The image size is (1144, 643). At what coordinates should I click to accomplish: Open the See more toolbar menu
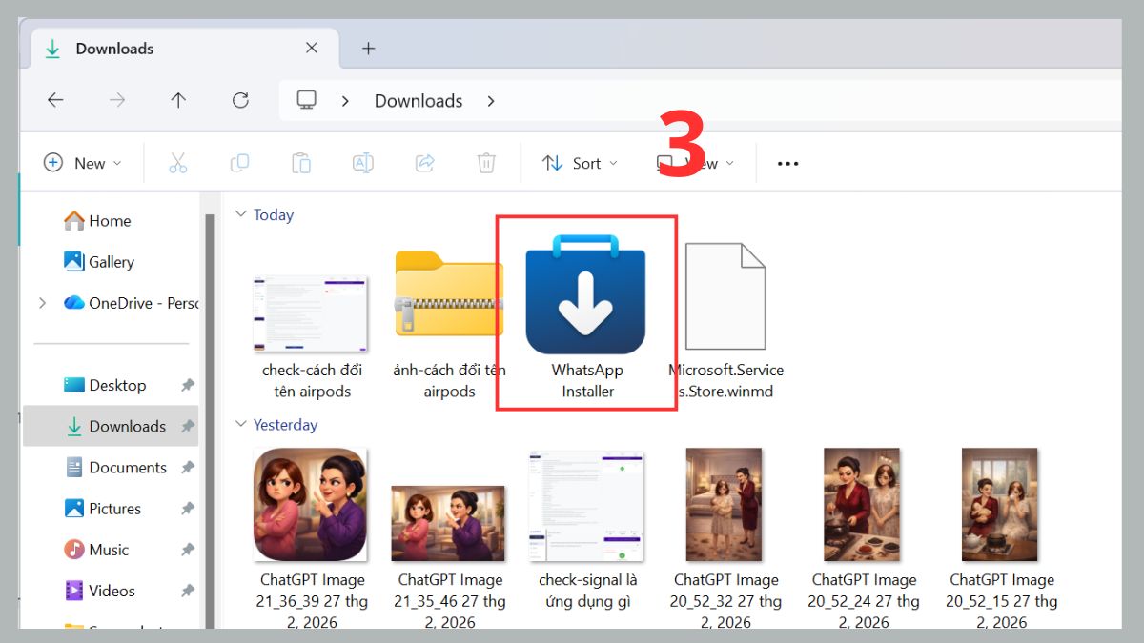click(x=786, y=163)
